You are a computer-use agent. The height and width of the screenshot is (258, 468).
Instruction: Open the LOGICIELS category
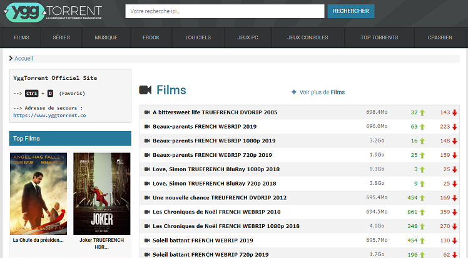(x=198, y=37)
